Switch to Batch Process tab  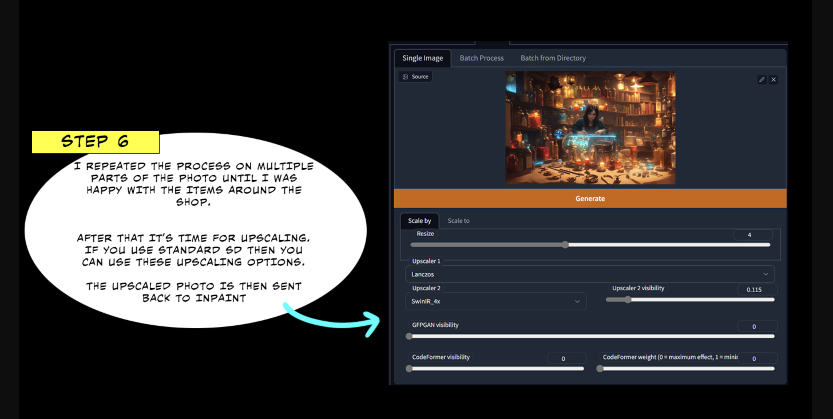pos(481,58)
